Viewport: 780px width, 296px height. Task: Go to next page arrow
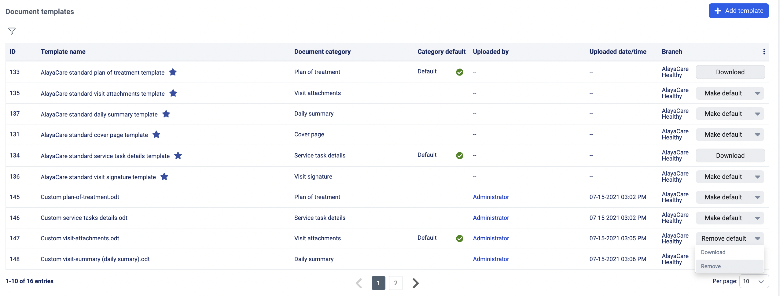(415, 283)
